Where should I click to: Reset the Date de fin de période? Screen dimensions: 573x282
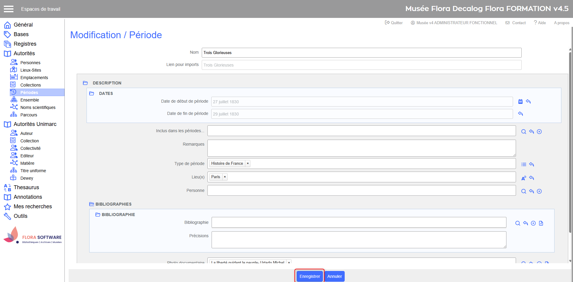(x=520, y=114)
